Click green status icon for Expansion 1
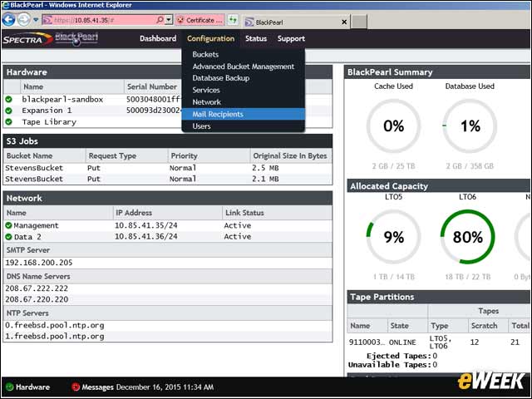The image size is (532, 399). [x=9, y=111]
